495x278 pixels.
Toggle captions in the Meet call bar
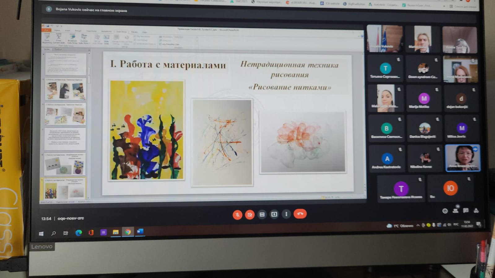coord(262,214)
